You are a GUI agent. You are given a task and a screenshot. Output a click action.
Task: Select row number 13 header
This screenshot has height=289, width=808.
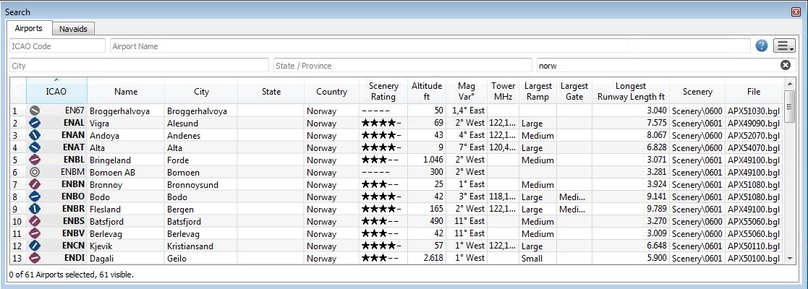point(18,258)
